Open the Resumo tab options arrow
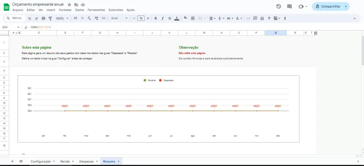The image size is (364, 166). (x=119, y=161)
